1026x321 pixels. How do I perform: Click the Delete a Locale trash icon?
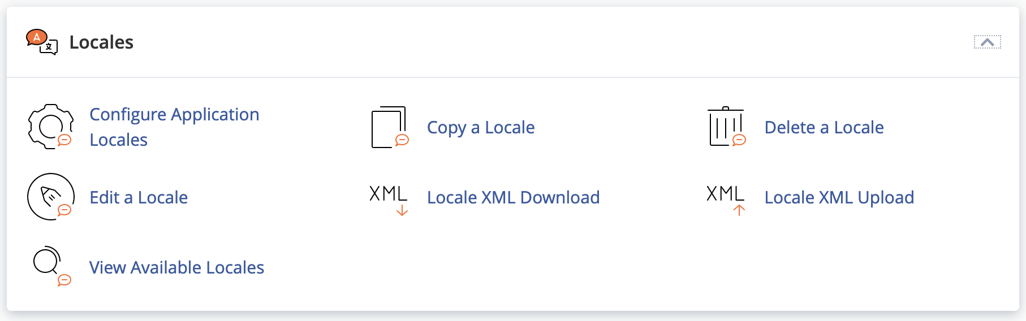coord(726,127)
